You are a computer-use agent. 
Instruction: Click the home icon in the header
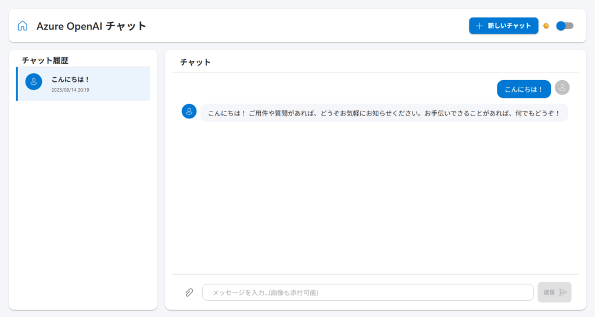(x=23, y=26)
